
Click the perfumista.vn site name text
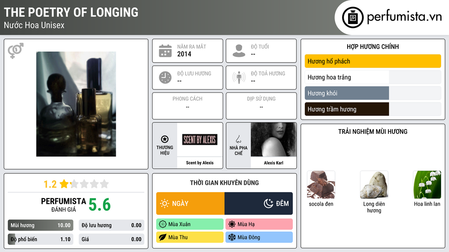404,17
